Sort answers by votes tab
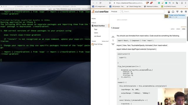The image size is (188, 105). tap(183, 29)
